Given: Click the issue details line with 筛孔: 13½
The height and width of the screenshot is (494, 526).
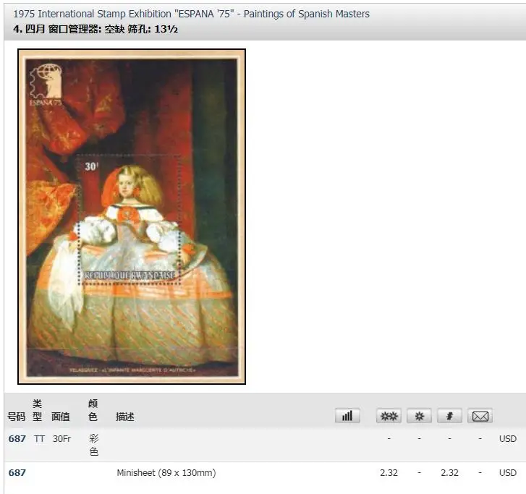Looking at the screenshot, I should pyautogui.click(x=96, y=29).
